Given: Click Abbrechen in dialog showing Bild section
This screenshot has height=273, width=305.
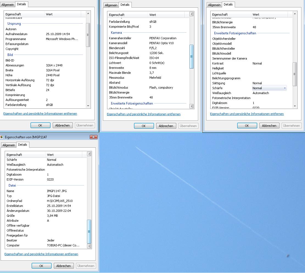Looking at the screenshot, I should [62, 125].
